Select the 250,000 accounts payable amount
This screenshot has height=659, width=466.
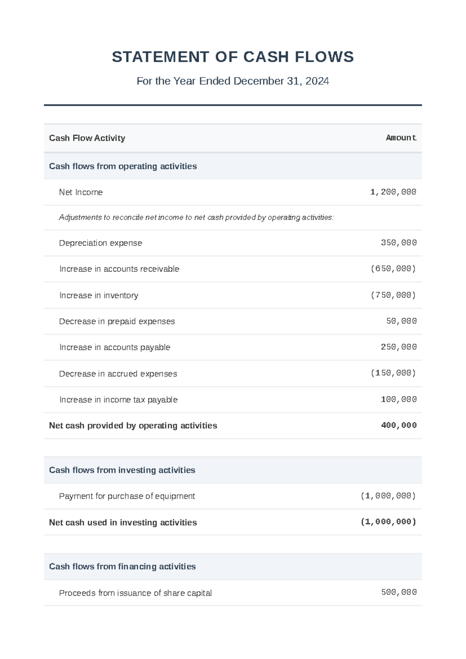click(399, 347)
